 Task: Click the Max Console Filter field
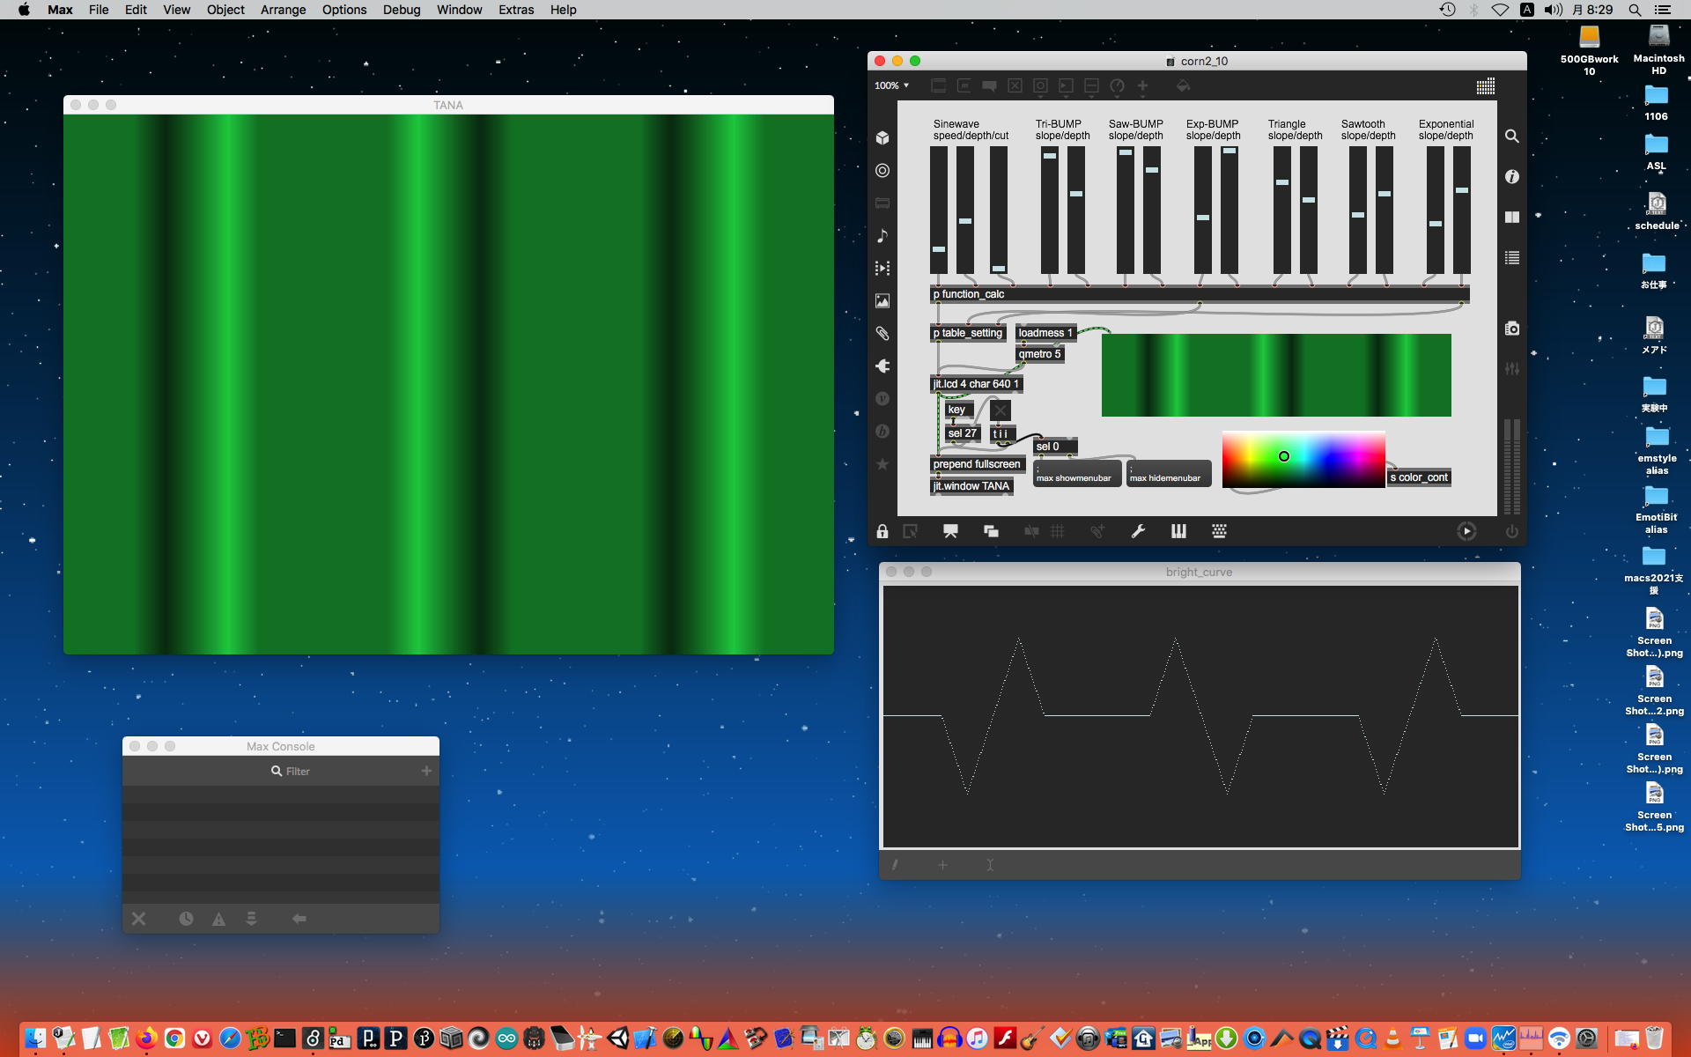(x=298, y=771)
